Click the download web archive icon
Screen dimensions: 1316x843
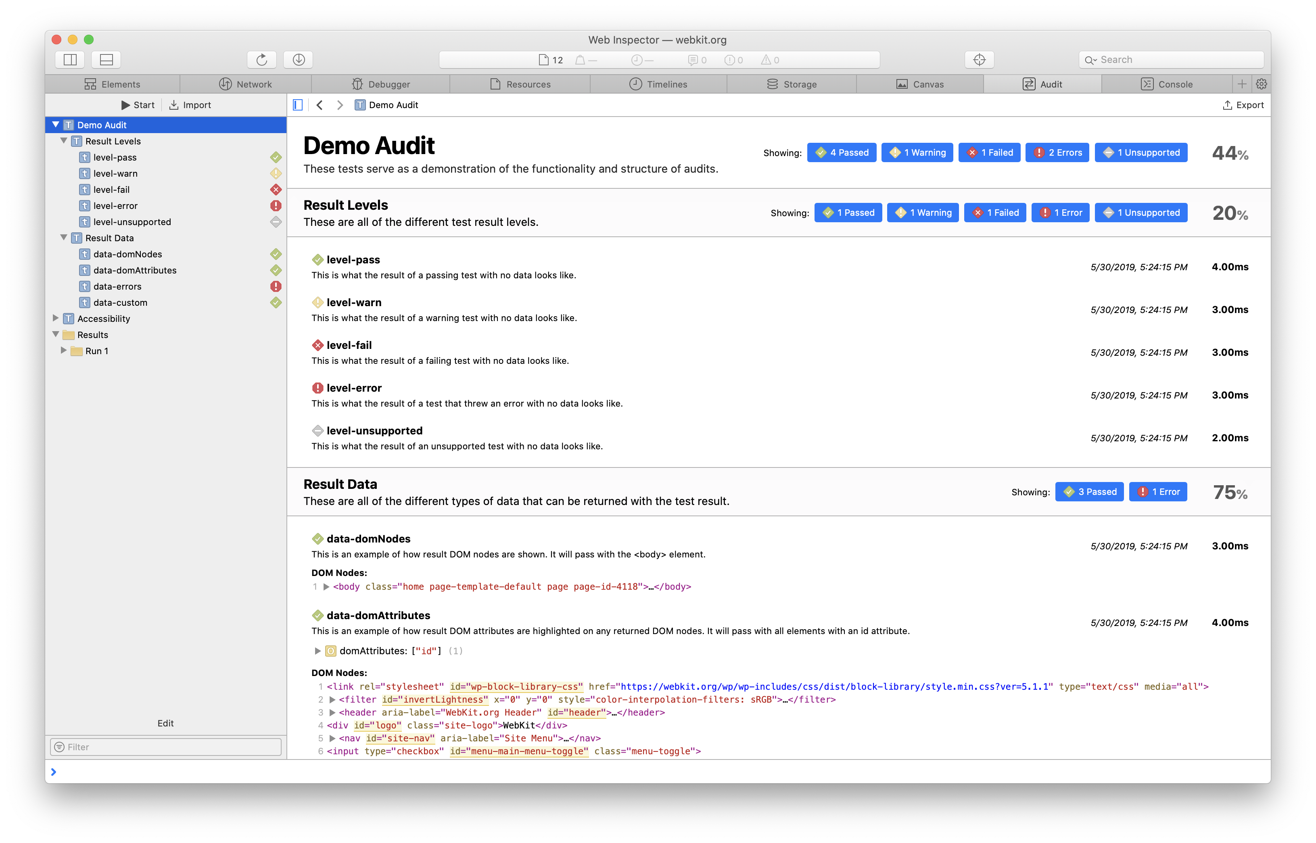pyautogui.click(x=299, y=60)
